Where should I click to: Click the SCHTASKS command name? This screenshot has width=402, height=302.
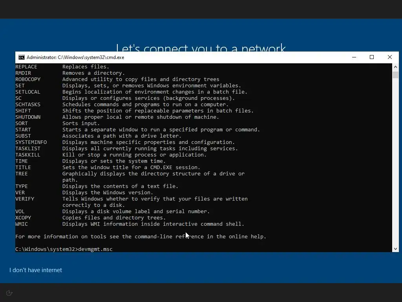point(28,105)
